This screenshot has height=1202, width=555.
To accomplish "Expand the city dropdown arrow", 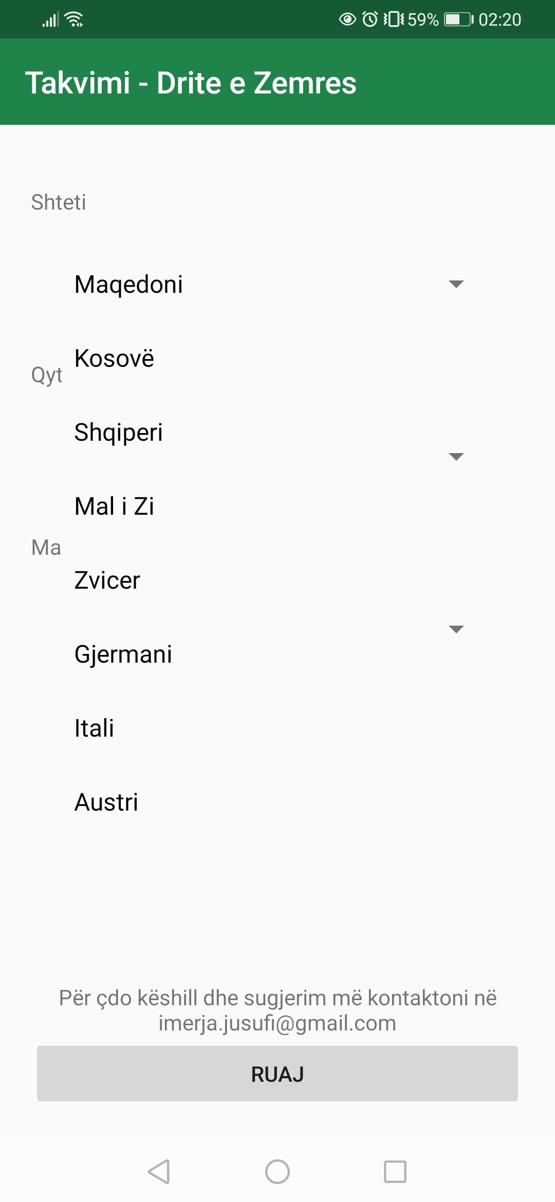I will (x=456, y=457).
